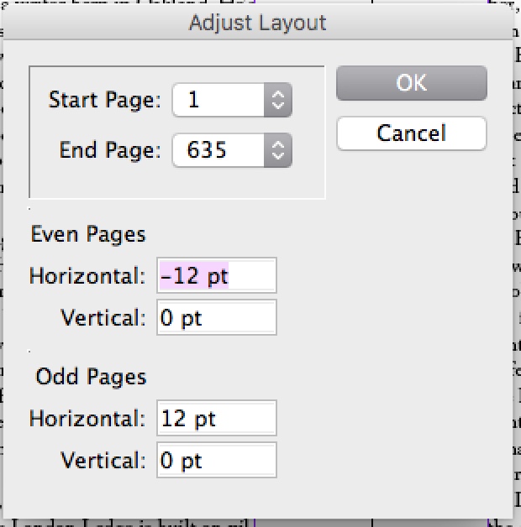The image size is (521, 527).
Task: Click the Even Pages heading
Action: (88, 234)
